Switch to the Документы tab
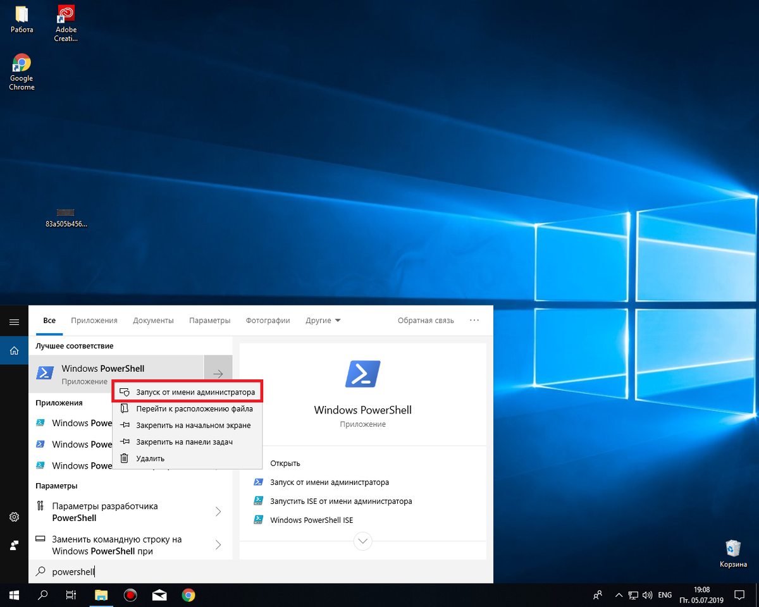This screenshot has width=759, height=607. pos(153,321)
